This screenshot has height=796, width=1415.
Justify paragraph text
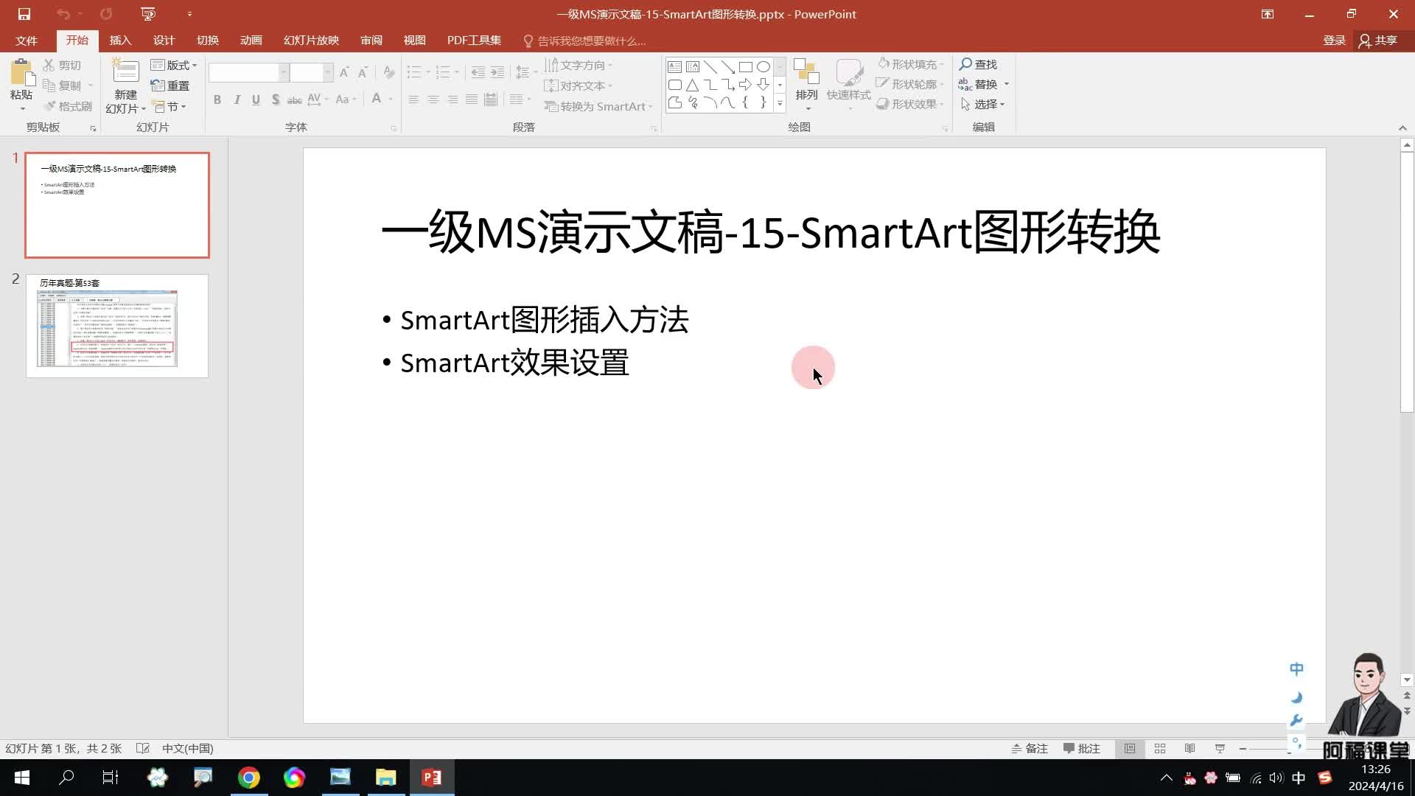tap(472, 99)
